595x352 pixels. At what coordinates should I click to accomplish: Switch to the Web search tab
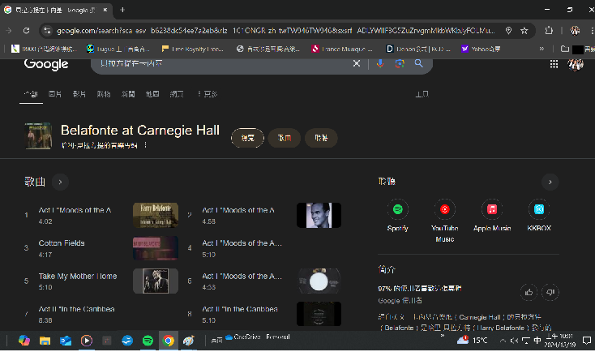coord(177,94)
